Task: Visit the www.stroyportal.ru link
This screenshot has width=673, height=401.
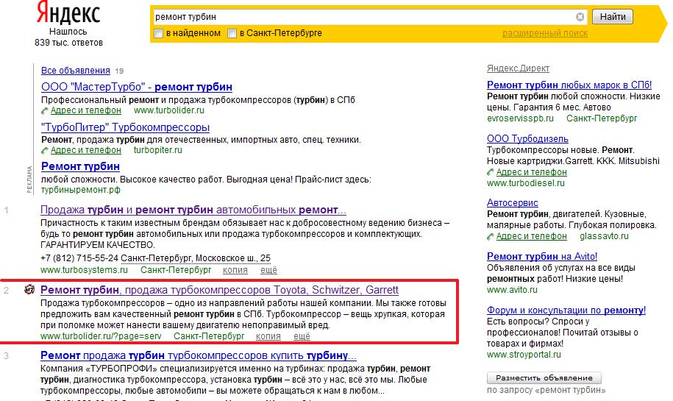Action: pyautogui.click(x=524, y=355)
